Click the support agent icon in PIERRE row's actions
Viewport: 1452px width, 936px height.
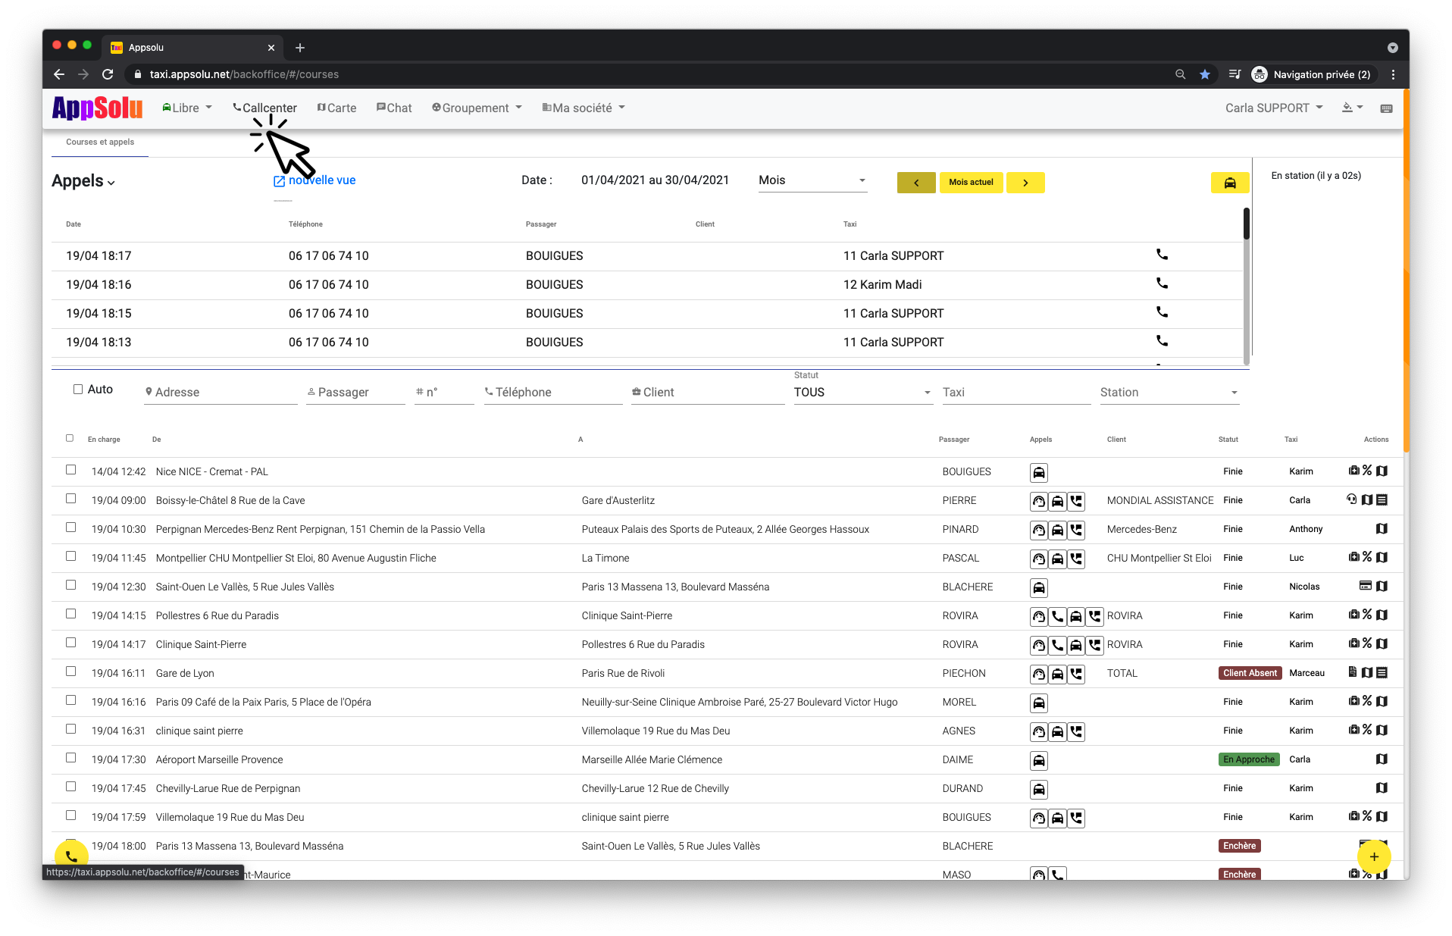coord(1352,499)
